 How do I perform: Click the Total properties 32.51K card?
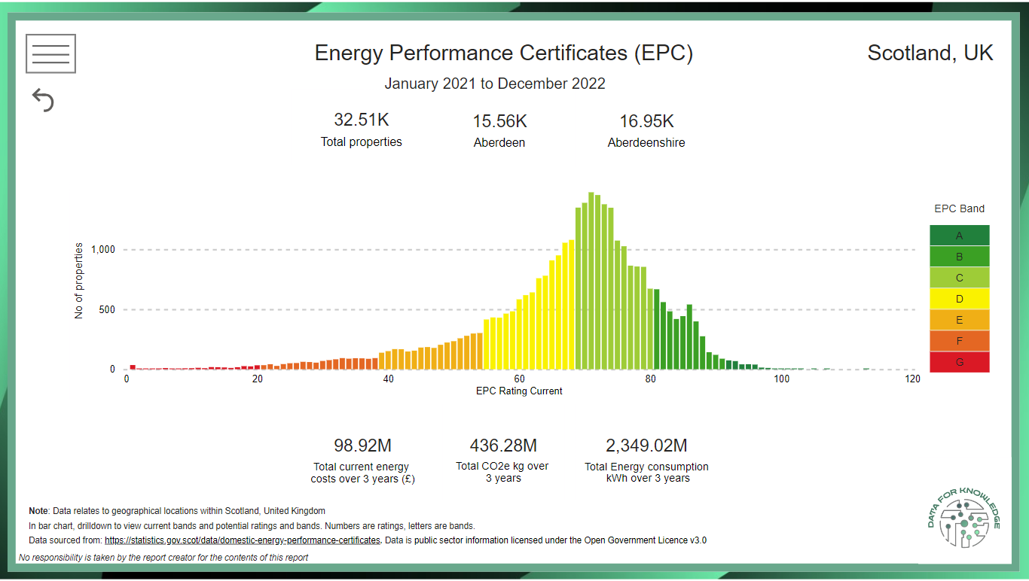[361, 129]
